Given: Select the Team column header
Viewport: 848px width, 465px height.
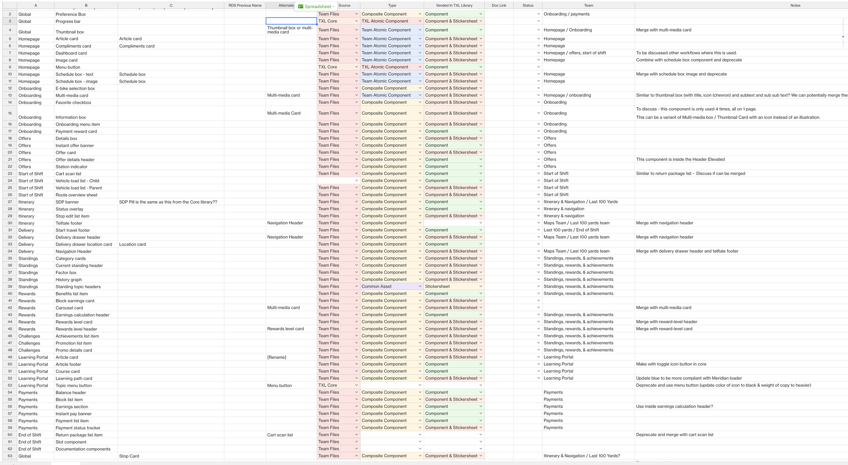Looking at the screenshot, I should coord(589,5).
